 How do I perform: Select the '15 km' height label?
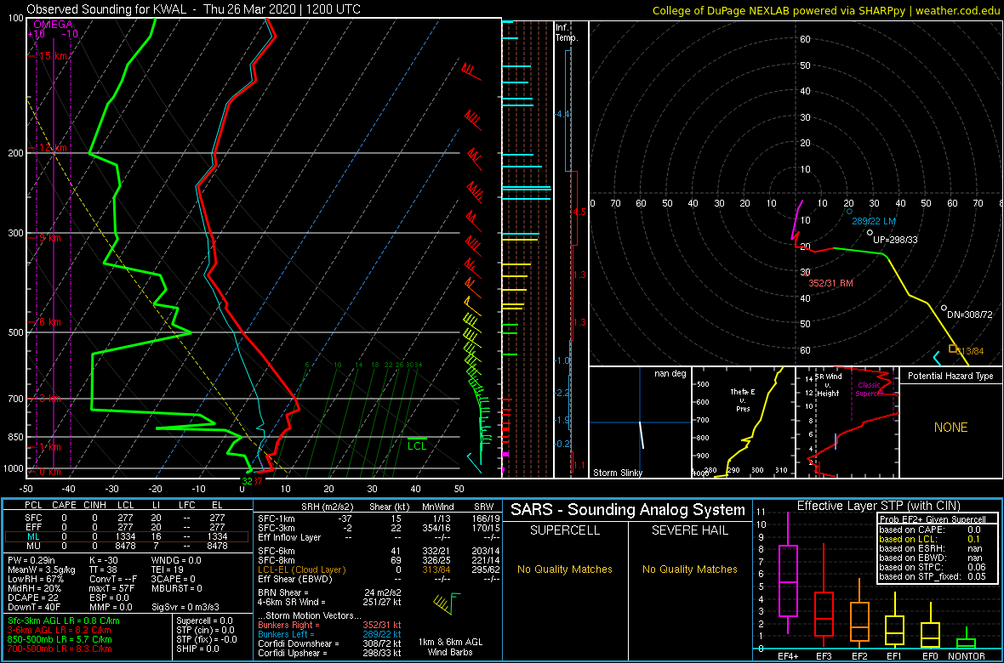53,56
